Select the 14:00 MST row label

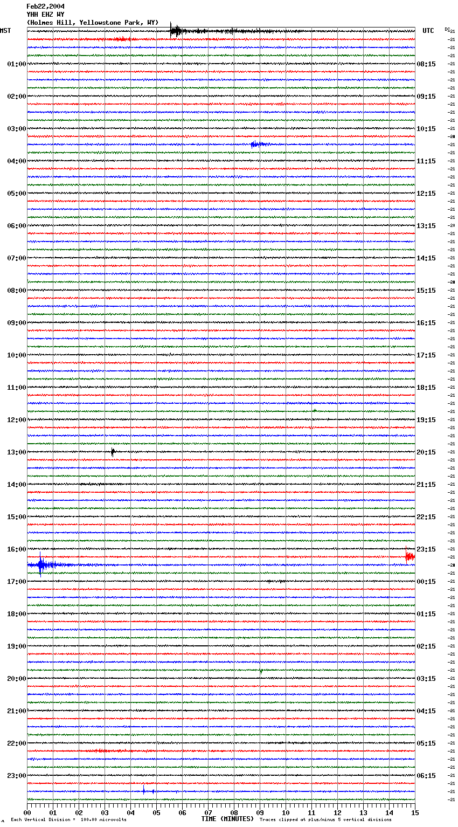[17, 485]
